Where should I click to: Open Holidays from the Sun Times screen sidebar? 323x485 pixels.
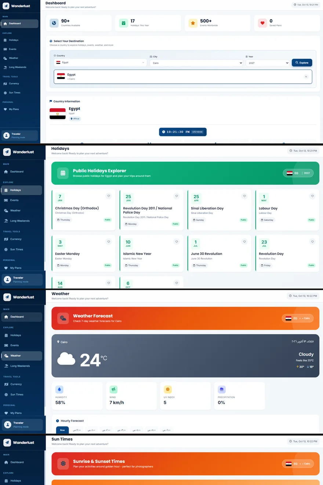tap(22, 481)
